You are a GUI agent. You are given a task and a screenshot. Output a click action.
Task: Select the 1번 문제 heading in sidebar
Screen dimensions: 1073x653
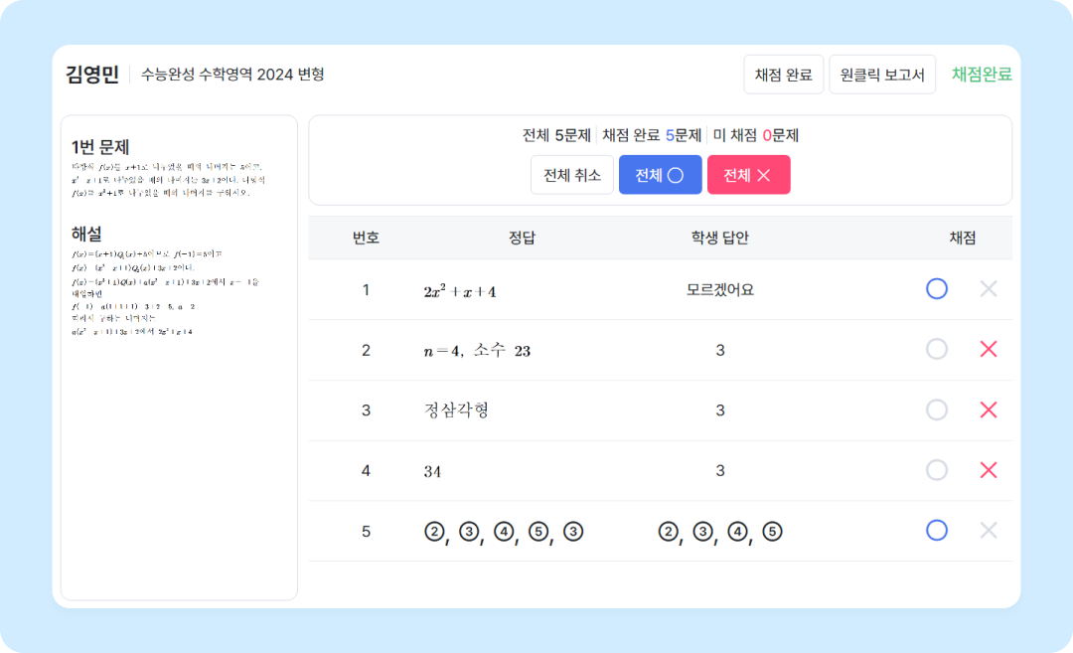coord(100,147)
